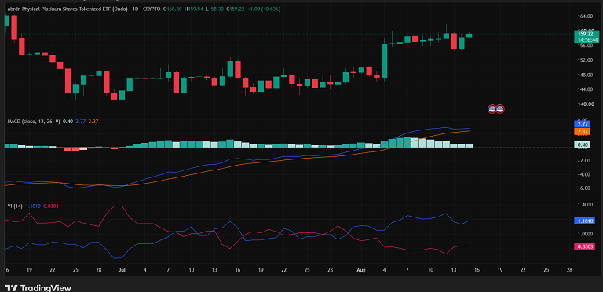
Task: Click the MACD legend histogram value 0.40
Action: 68,122
